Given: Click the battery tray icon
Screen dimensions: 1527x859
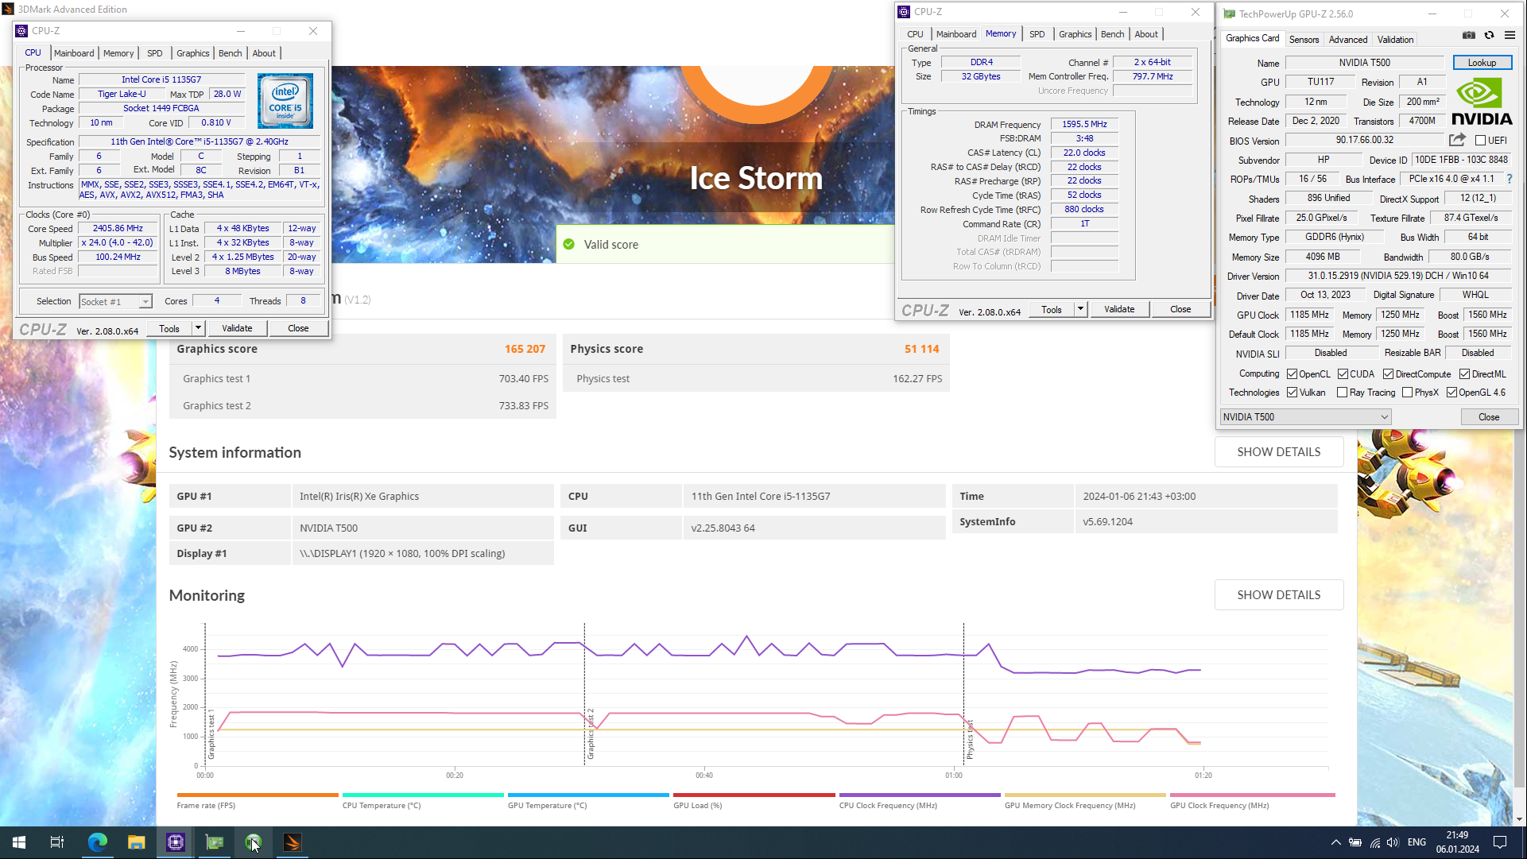Looking at the screenshot, I should point(1355,842).
